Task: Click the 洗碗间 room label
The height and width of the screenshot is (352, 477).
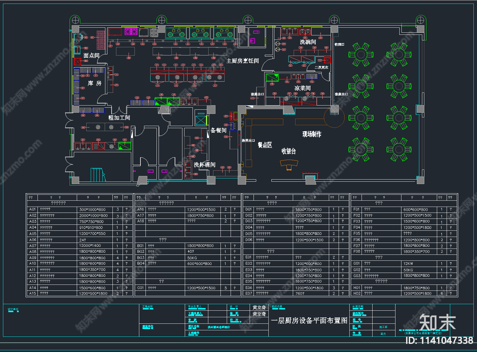Action: point(308,42)
